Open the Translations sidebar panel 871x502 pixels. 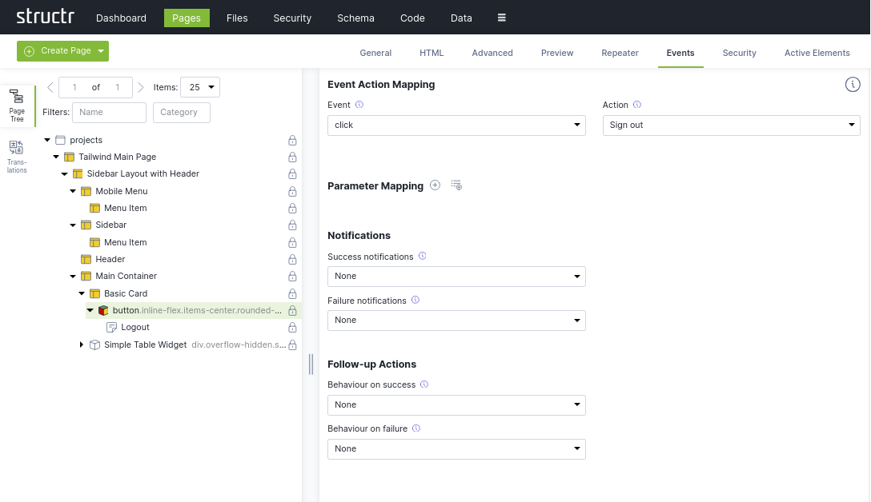(x=17, y=156)
